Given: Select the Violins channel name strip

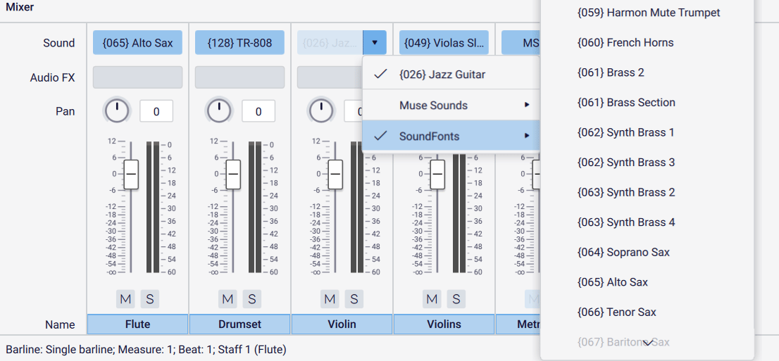Looking at the screenshot, I should 444,324.
